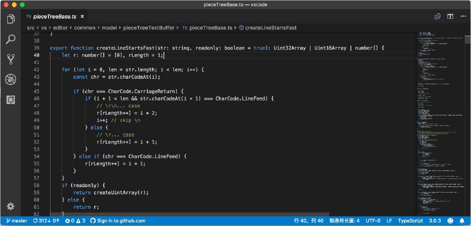Place cursor on rLength = 1 in line 40
Viewport: 471px width, 226px height.
tap(146, 55)
